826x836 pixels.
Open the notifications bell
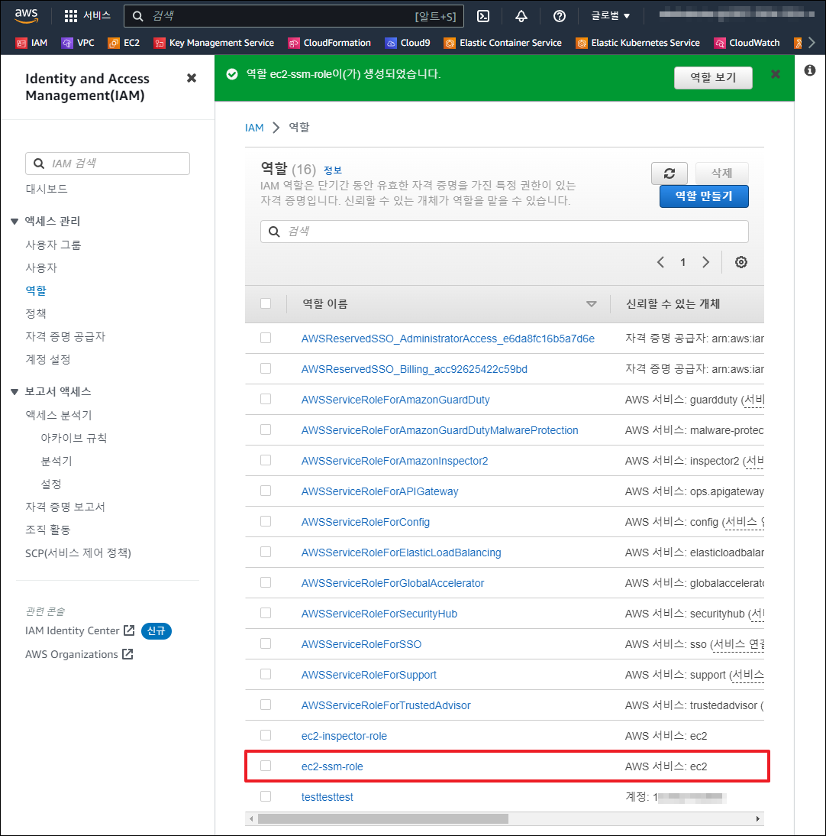coord(521,16)
